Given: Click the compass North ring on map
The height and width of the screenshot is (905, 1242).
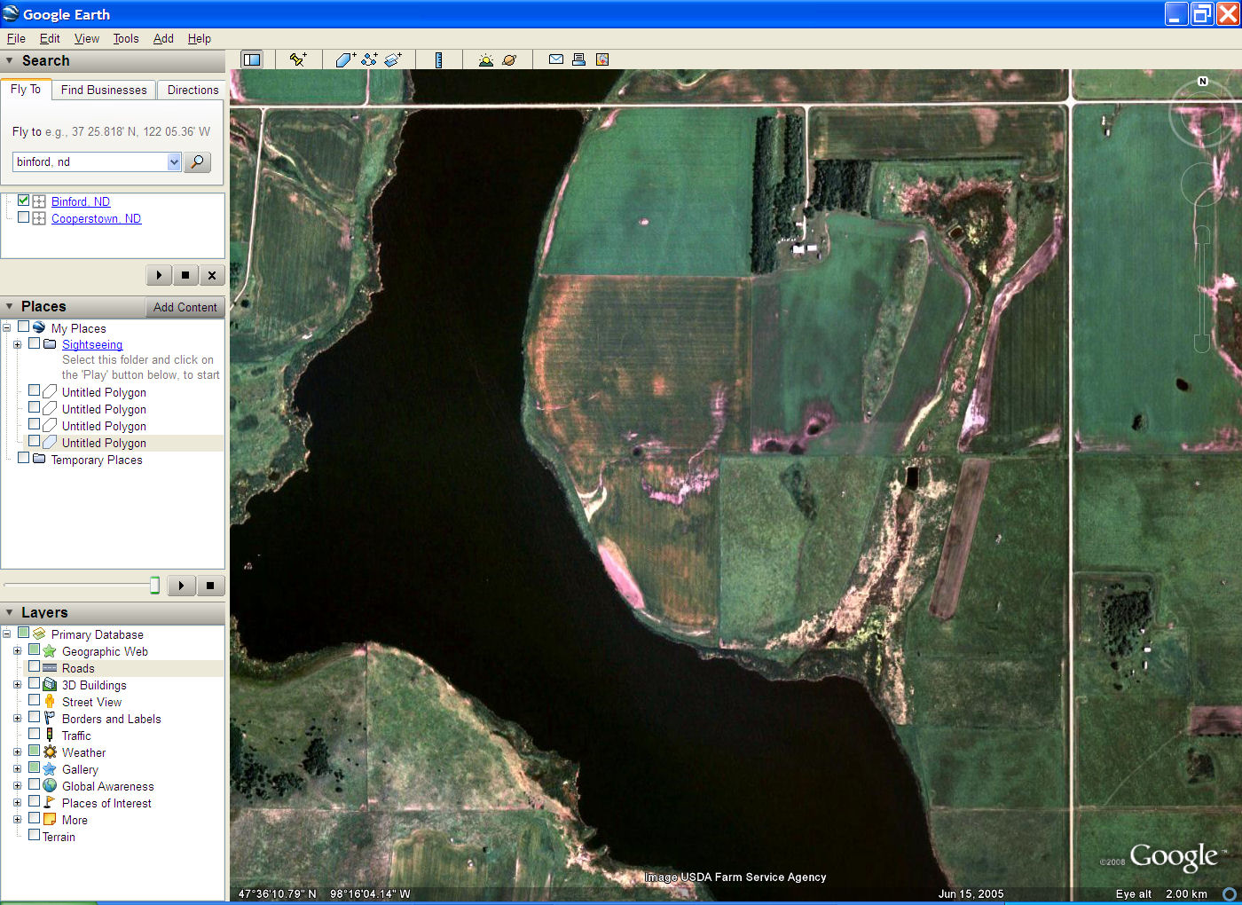Looking at the screenshot, I should [x=1202, y=114].
